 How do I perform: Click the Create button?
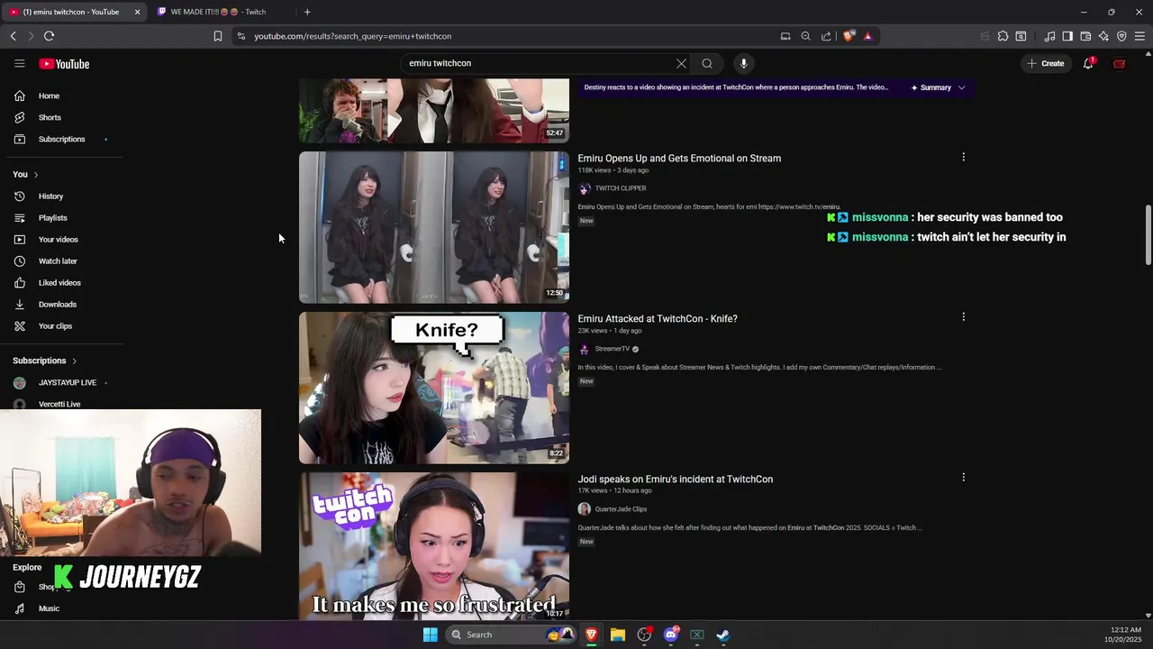tap(1045, 63)
